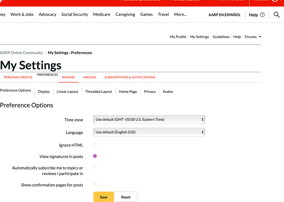The image size is (284, 202).
Task: Click the Reset button
Action: click(126, 197)
